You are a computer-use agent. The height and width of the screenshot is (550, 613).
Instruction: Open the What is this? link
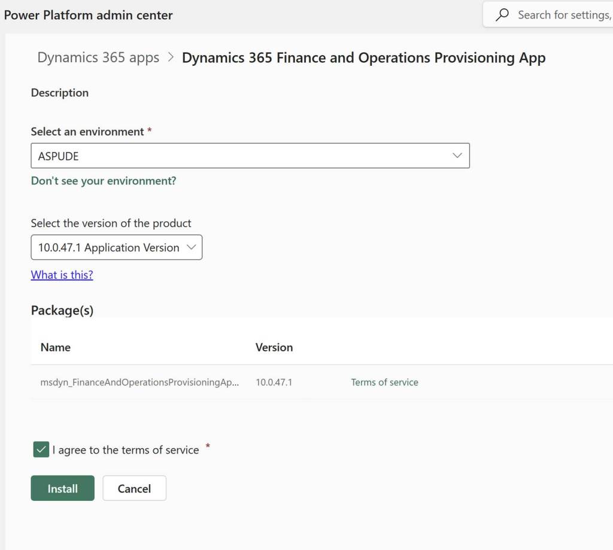click(62, 275)
